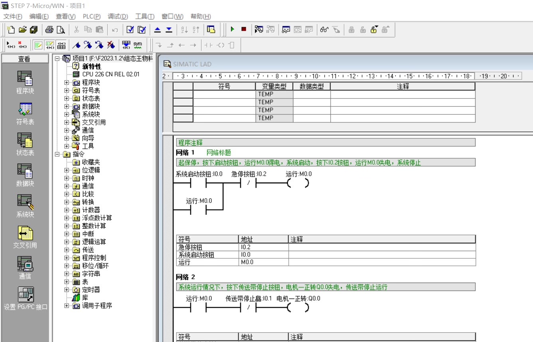Screen dimensions: 533x342
Task: Open print preview from the toolbar
Action: (x=60, y=29)
